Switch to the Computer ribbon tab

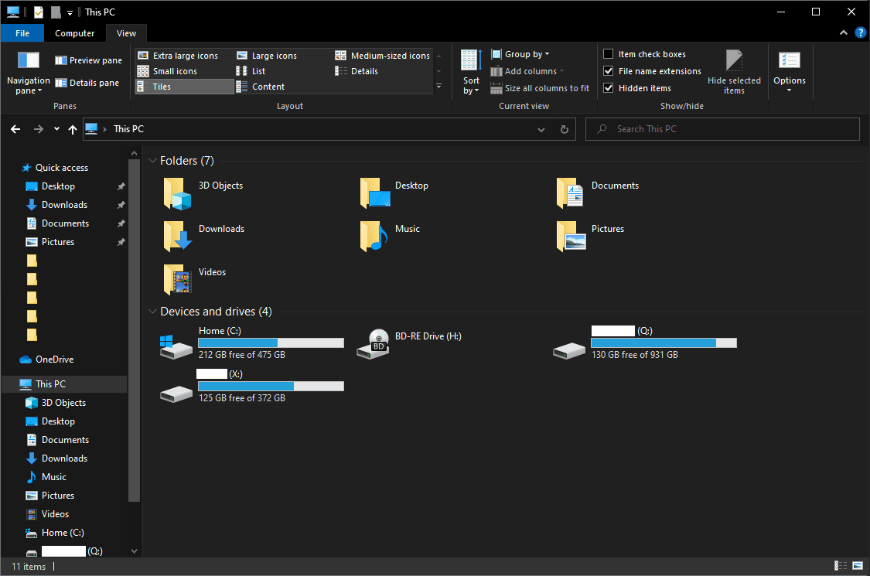pyautogui.click(x=74, y=33)
